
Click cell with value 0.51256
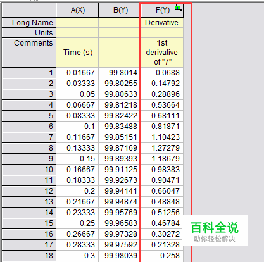tap(162, 213)
